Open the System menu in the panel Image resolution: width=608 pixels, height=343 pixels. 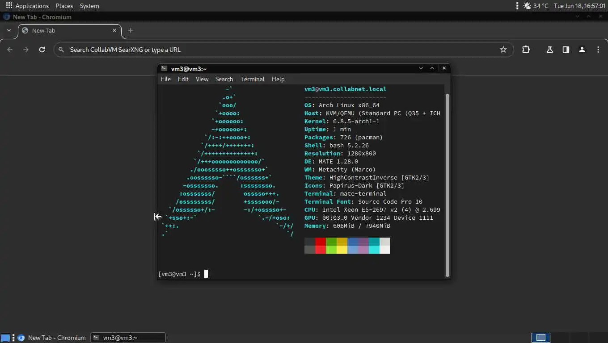point(89,6)
